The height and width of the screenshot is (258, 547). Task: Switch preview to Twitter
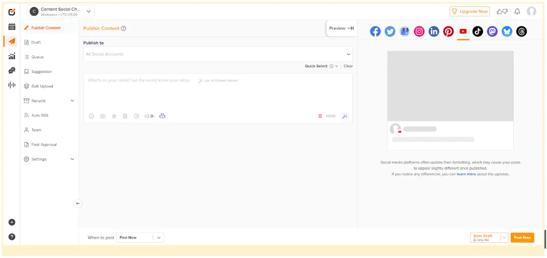(x=390, y=31)
